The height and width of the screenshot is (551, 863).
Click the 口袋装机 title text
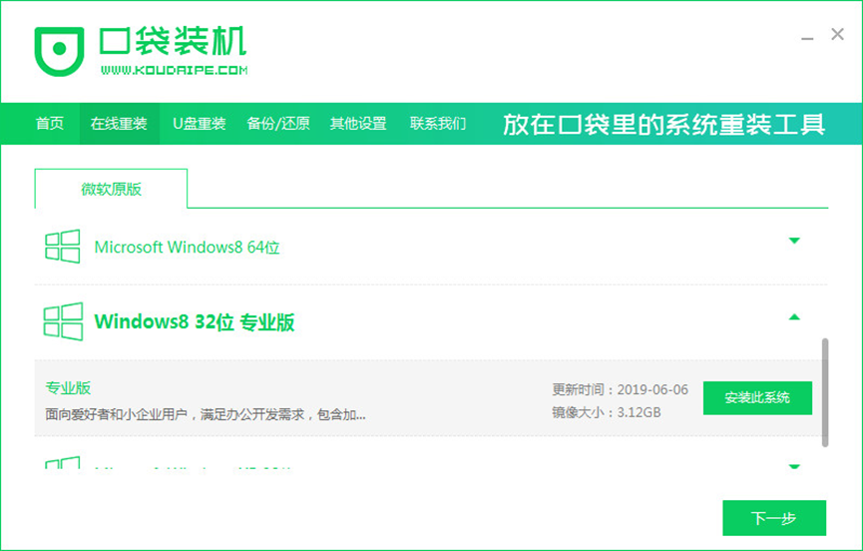(173, 41)
